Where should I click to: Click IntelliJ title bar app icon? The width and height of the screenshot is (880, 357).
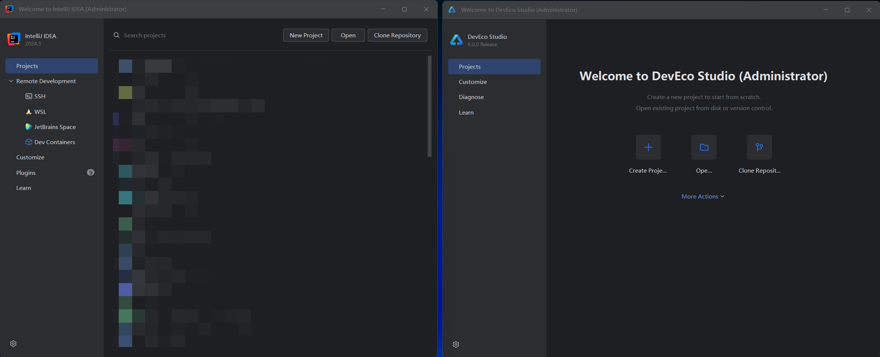click(x=9, y=9)
